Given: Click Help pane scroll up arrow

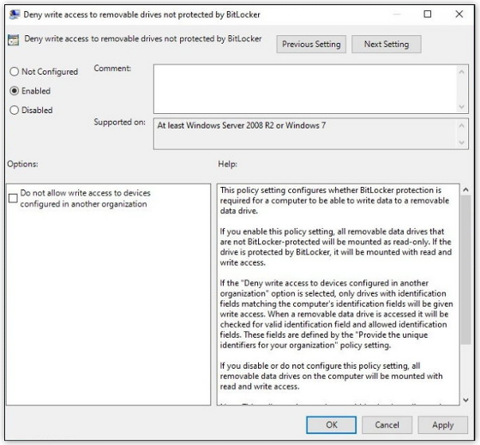Looking at the screenshot, I should [x=465, y=189].
